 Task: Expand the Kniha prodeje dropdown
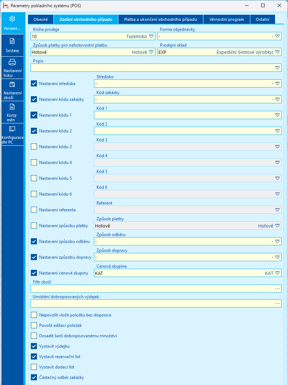pos(151,36)
